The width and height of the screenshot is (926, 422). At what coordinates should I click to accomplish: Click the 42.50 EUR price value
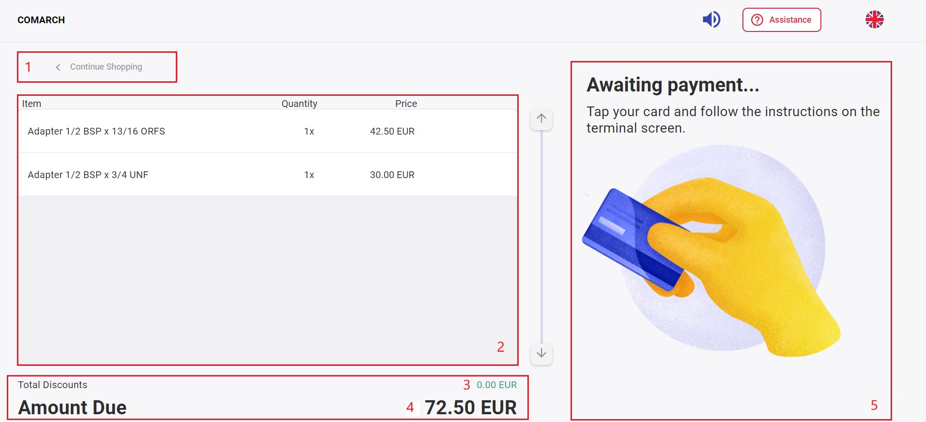coord(392,131)
